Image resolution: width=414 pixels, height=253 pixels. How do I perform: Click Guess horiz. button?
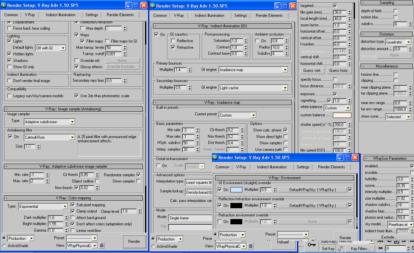pos(339,70)
